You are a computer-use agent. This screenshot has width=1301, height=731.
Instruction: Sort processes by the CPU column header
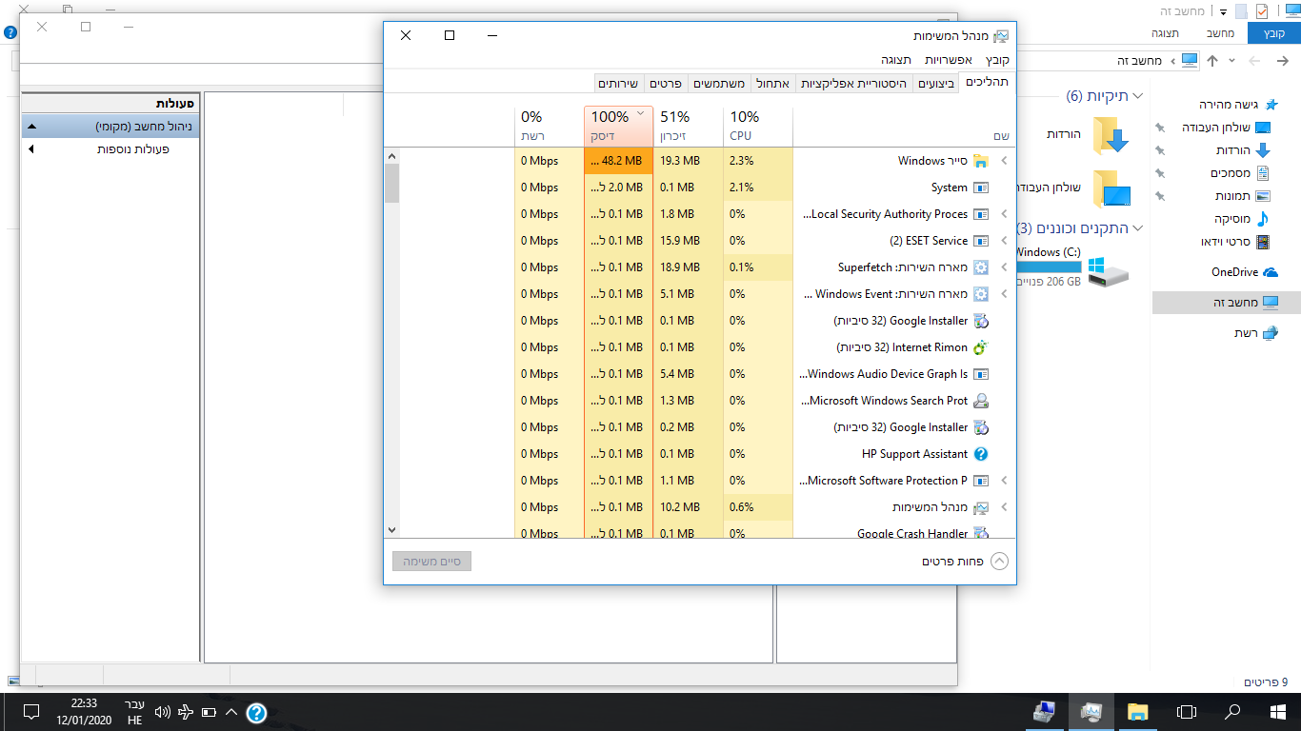click(758, 126)
